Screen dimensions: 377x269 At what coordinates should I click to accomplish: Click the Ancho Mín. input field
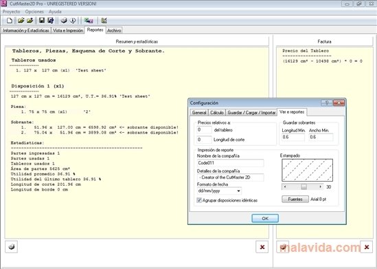tap(321, 137)
